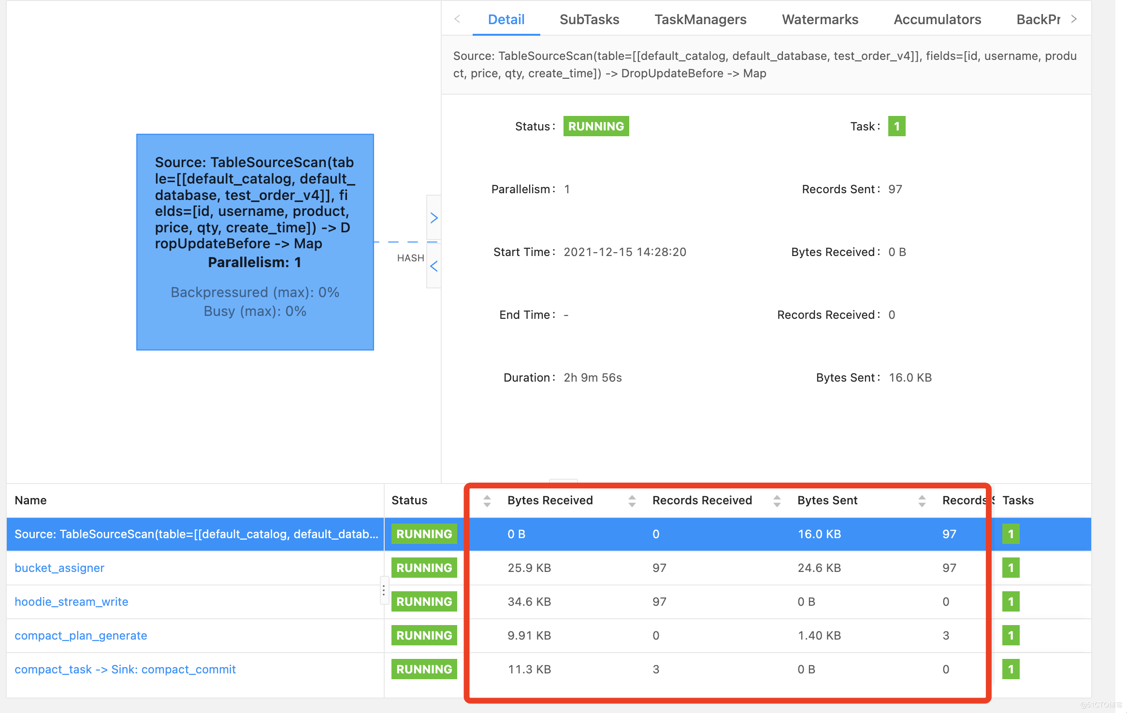Switch to the TaskManagers tab

700,19
